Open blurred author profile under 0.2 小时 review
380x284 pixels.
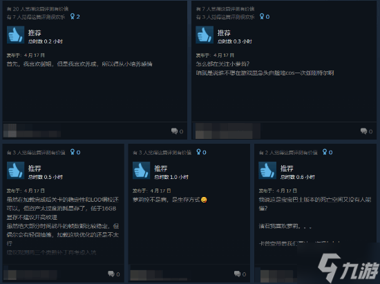[x=32, y=131]
